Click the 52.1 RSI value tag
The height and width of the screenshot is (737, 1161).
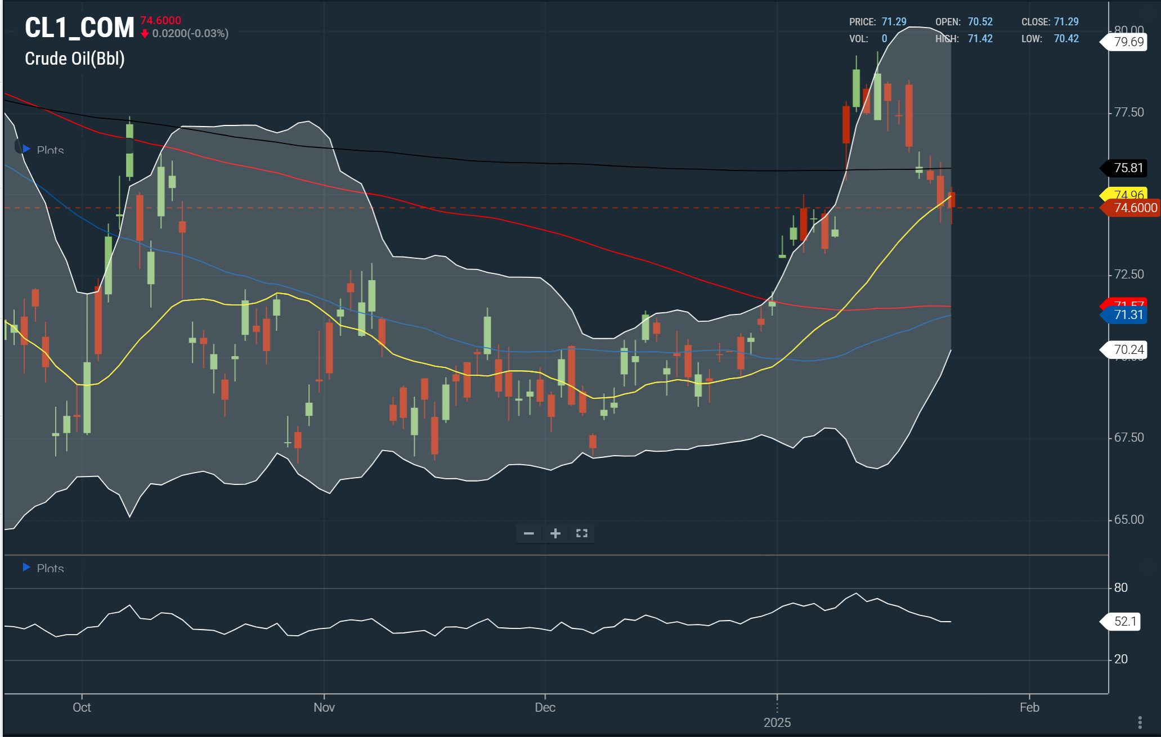pyautogui.click(x=1124, y=622)
